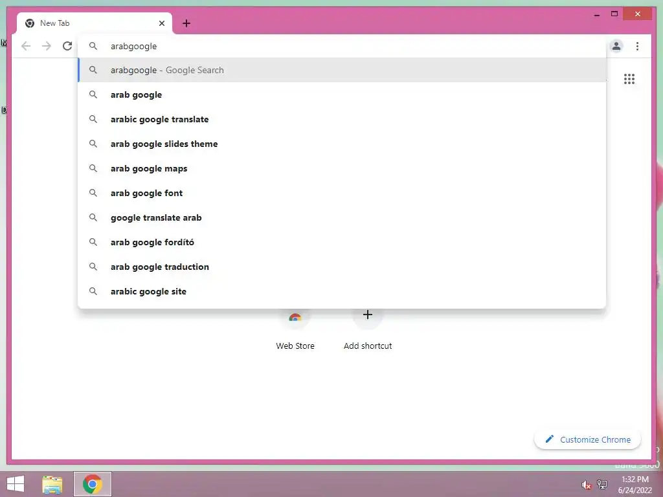Click the muted volume tray icon

586,485
